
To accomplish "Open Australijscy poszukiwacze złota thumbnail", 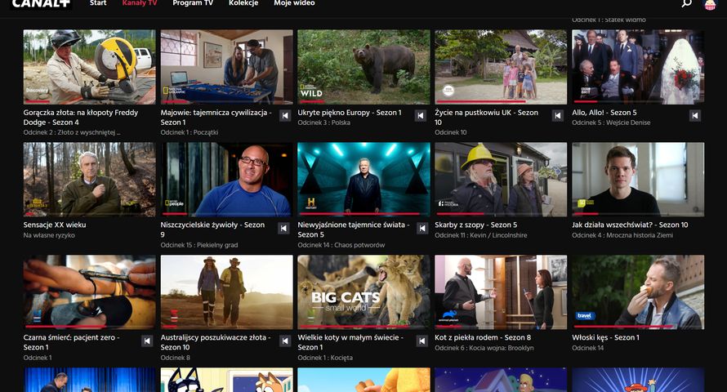I will click(227, 292).
